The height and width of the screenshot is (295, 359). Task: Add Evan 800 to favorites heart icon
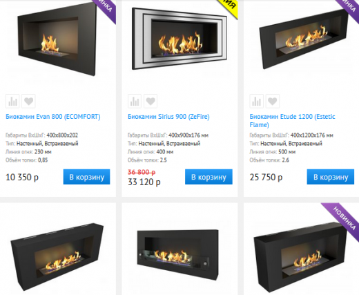pos(28,101)
